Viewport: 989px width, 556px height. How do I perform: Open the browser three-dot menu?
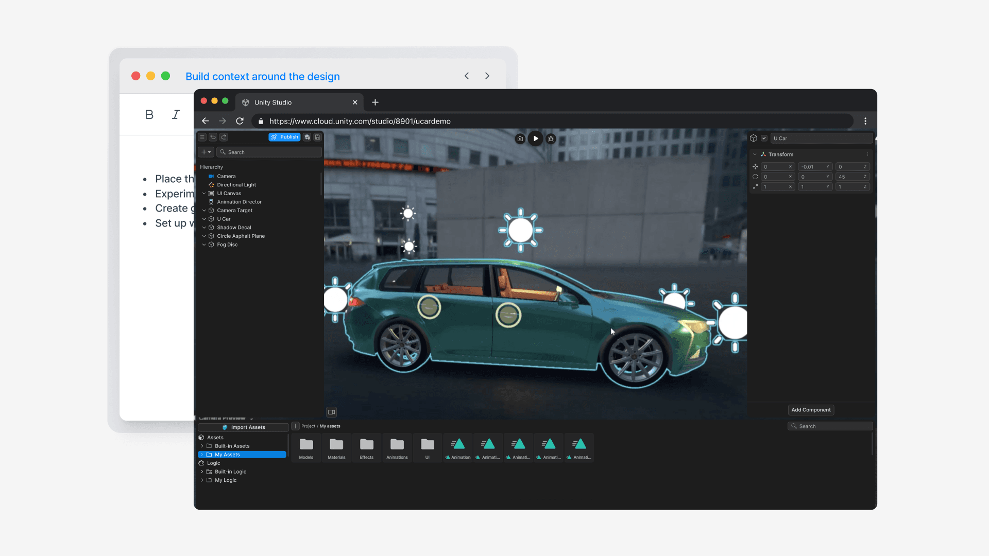tap(865, 121)
